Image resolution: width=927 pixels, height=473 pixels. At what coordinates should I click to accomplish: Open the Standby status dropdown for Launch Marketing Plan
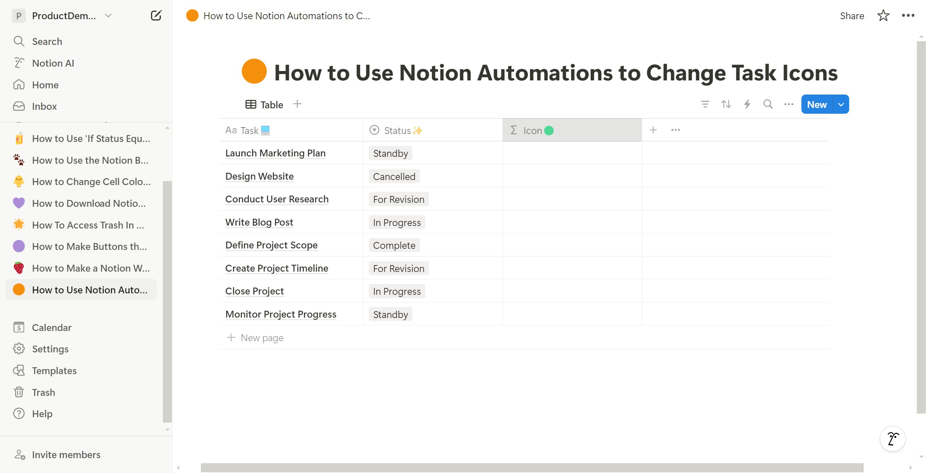pyautogui.click(x=391, y=154)
